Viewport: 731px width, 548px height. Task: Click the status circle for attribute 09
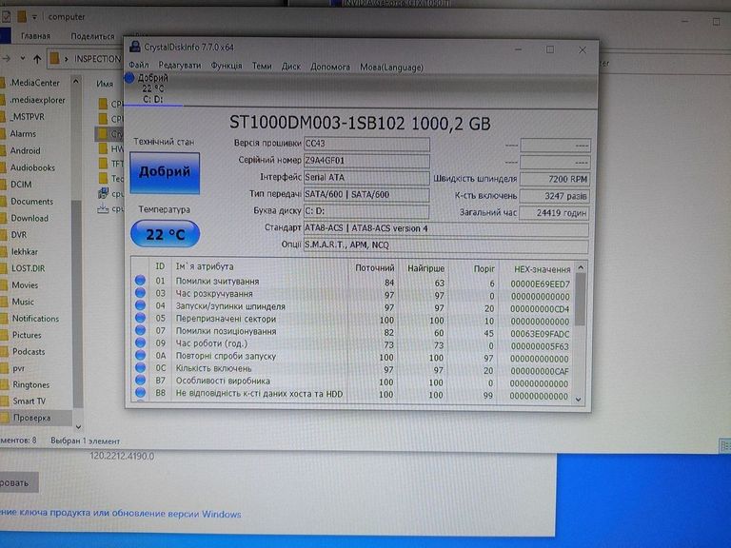[140, 342]
